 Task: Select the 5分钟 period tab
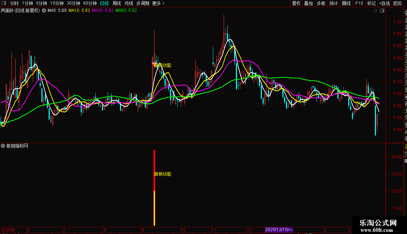tap(41, 3)
